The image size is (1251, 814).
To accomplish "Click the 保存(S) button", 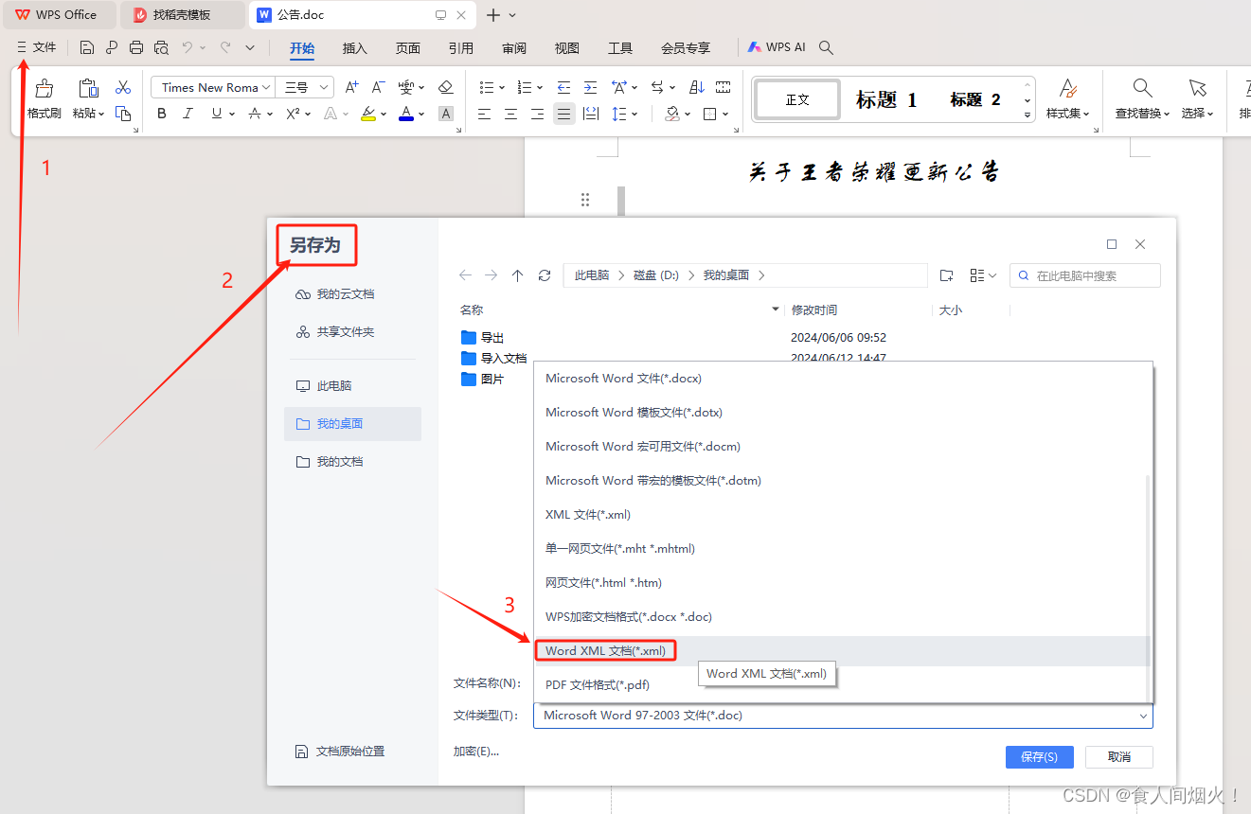I will point(1039,757).
